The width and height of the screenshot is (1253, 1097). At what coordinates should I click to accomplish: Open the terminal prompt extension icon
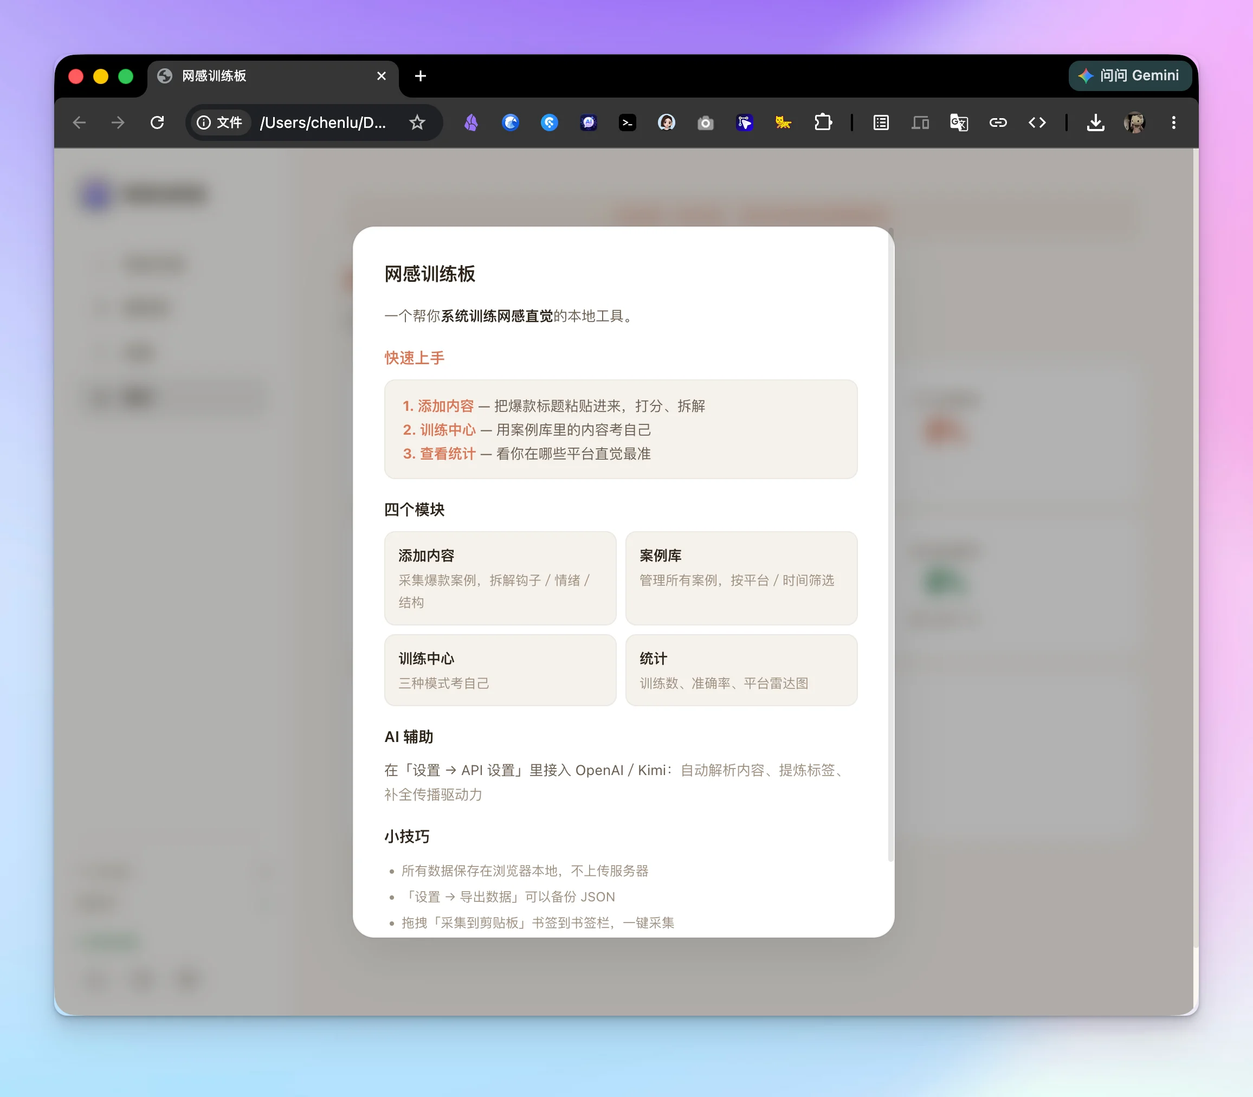[x=628, y=122]
